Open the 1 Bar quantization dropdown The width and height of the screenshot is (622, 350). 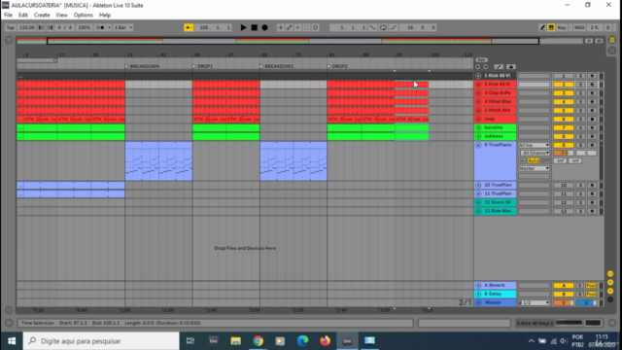(x=123, y=27)
